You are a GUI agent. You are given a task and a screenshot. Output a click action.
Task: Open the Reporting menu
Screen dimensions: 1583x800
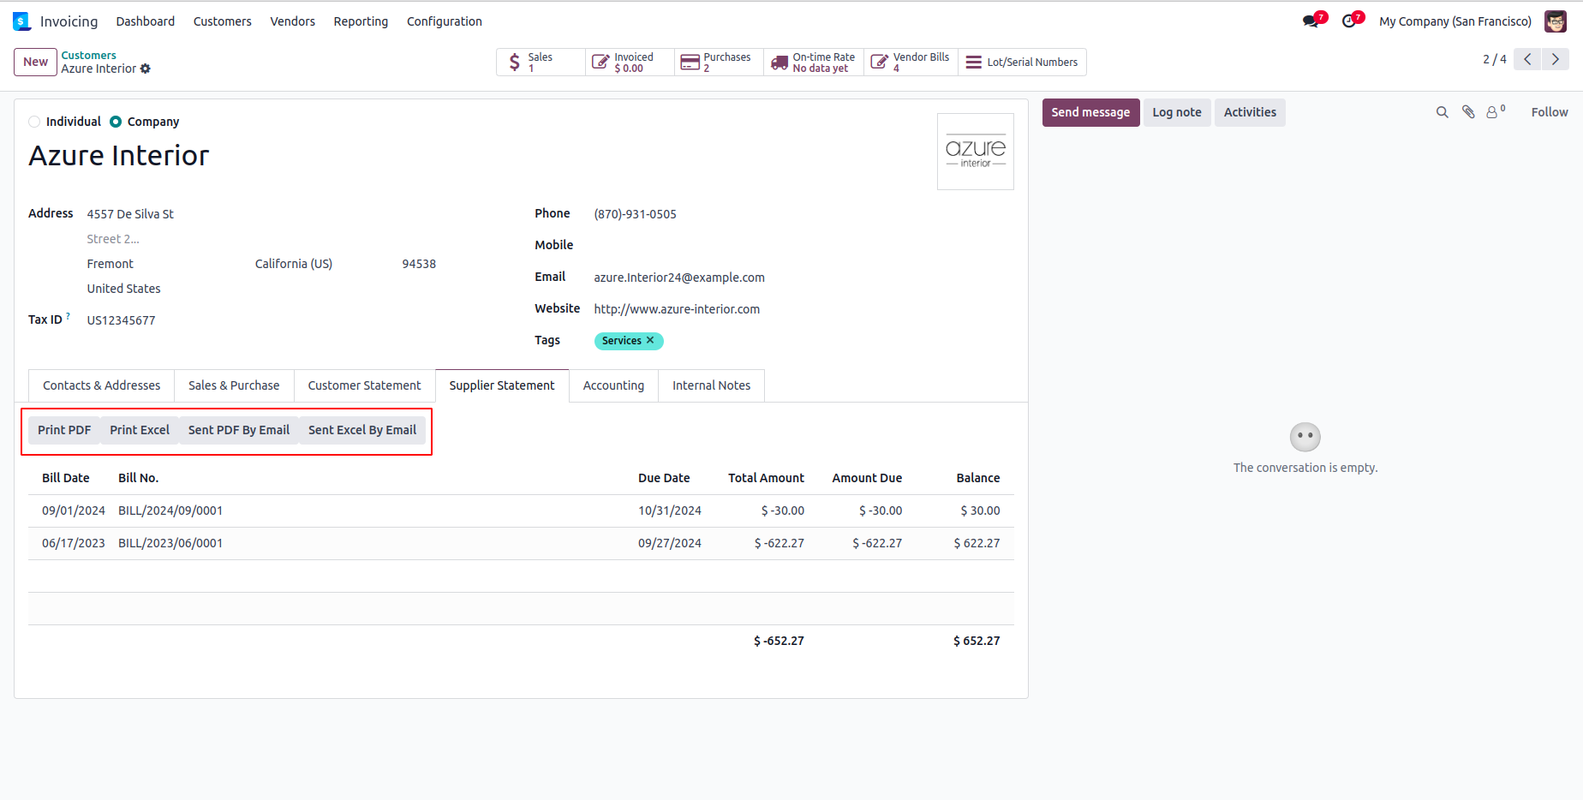(x=361, y=21)
